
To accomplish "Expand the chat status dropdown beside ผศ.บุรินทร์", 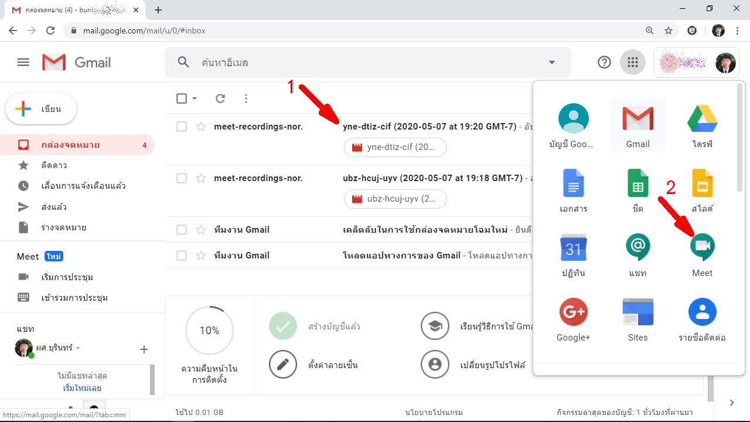I will [78, 348].
